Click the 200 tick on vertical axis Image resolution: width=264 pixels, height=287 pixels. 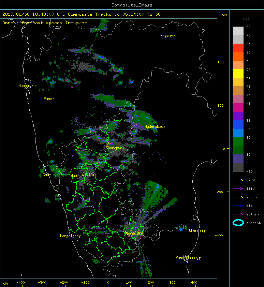[x=220, y=105]
